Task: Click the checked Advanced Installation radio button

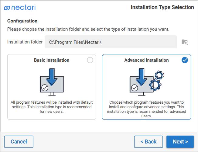Action: [185, 60]
